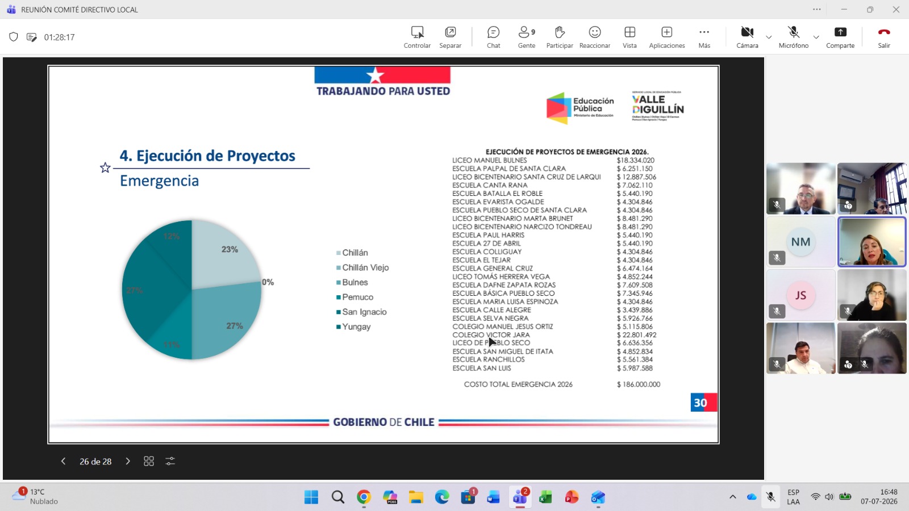Unmute the Micrófono
The width and height of the screenshot is (909, 511).
click(x=794, y=37)
